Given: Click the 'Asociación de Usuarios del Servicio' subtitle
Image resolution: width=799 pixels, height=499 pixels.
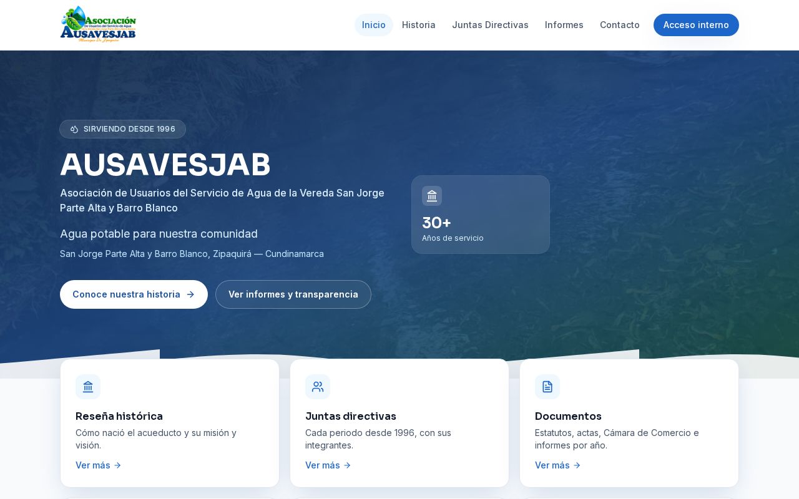Looking at the screenshot, I should (x=222, y=200).
